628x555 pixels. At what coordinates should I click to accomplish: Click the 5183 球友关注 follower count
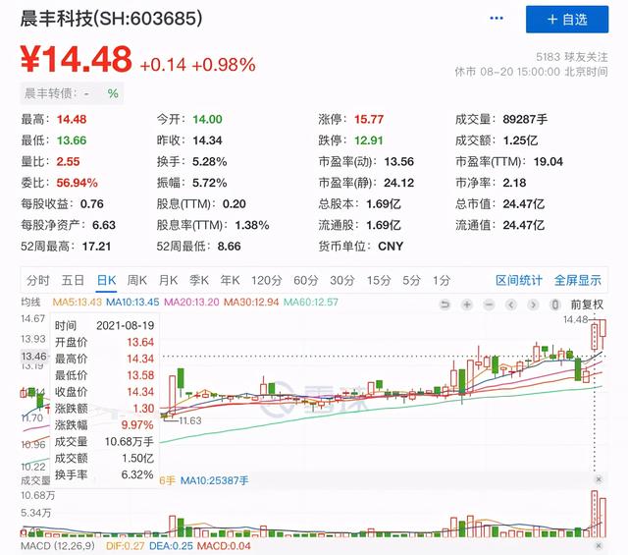tap(572, 57)
